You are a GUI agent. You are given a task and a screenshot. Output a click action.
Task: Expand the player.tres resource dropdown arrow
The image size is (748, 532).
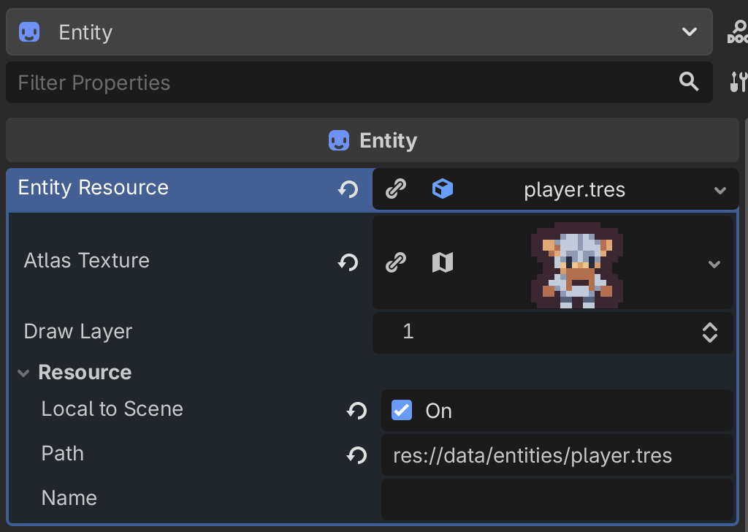[720, 190]
